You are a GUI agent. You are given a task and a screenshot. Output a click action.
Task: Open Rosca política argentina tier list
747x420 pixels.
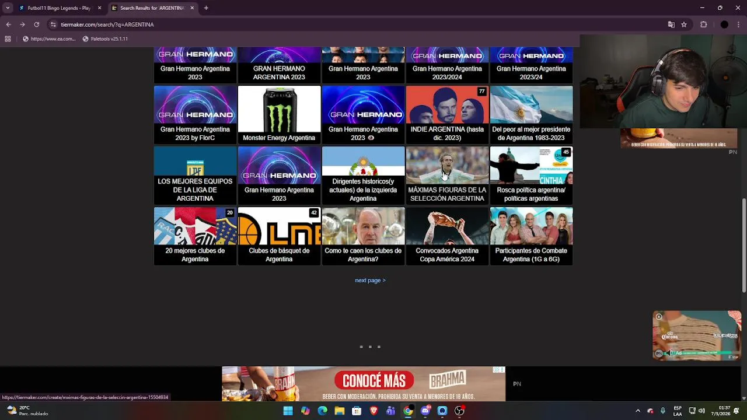[531, 175]
